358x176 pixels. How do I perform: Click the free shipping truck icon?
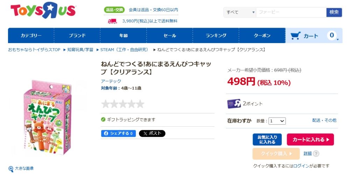[112, 21]
